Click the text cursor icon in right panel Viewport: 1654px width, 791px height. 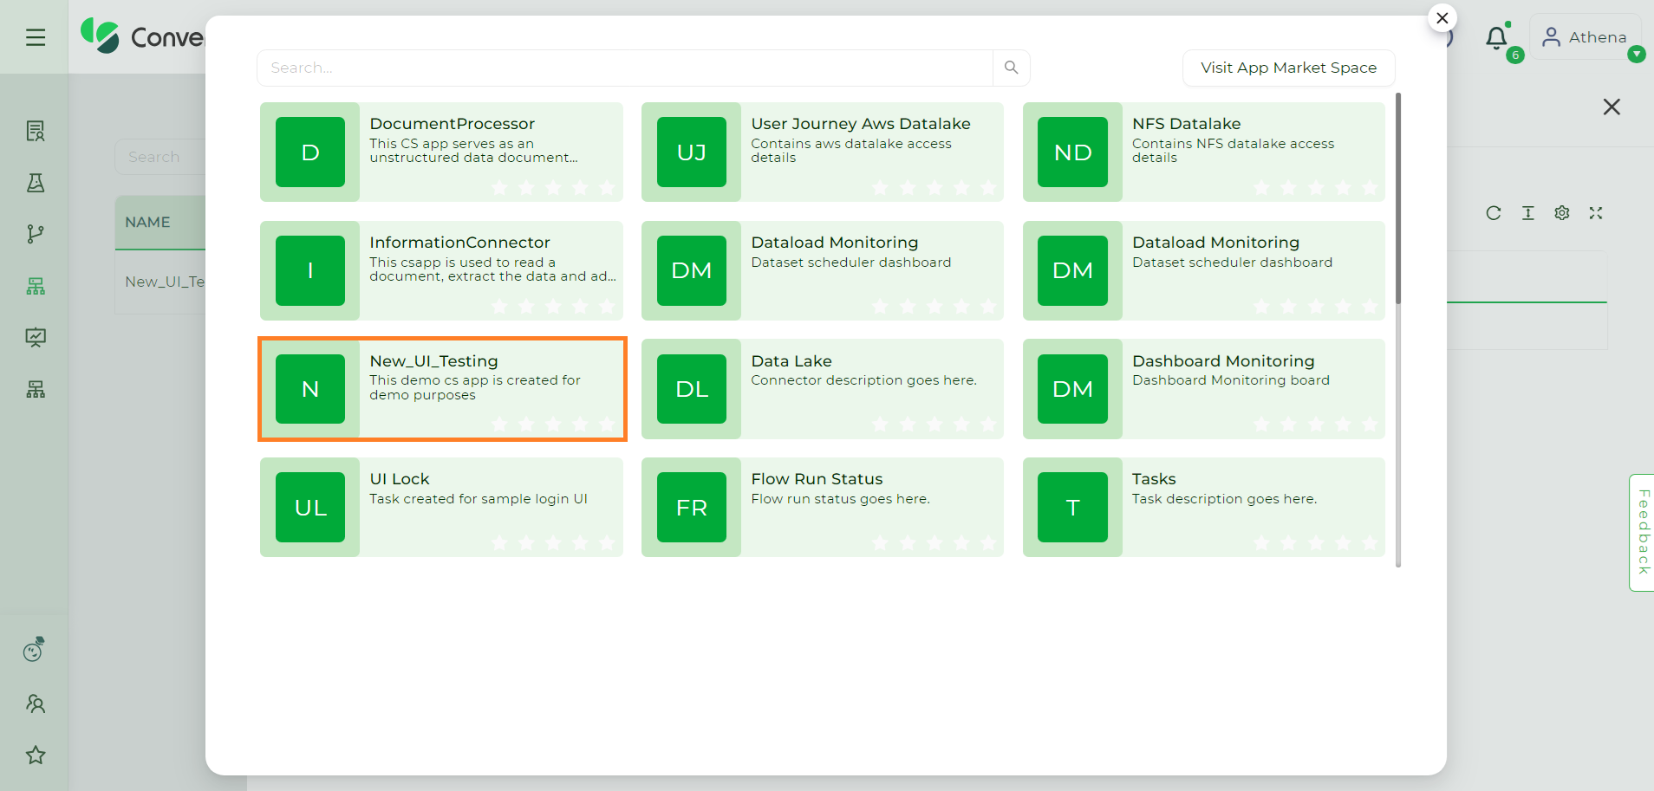point(1528,213)
